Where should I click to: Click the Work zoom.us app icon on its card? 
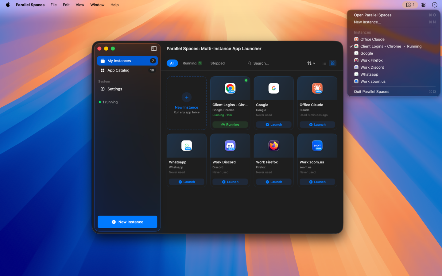tap(317, 146)
